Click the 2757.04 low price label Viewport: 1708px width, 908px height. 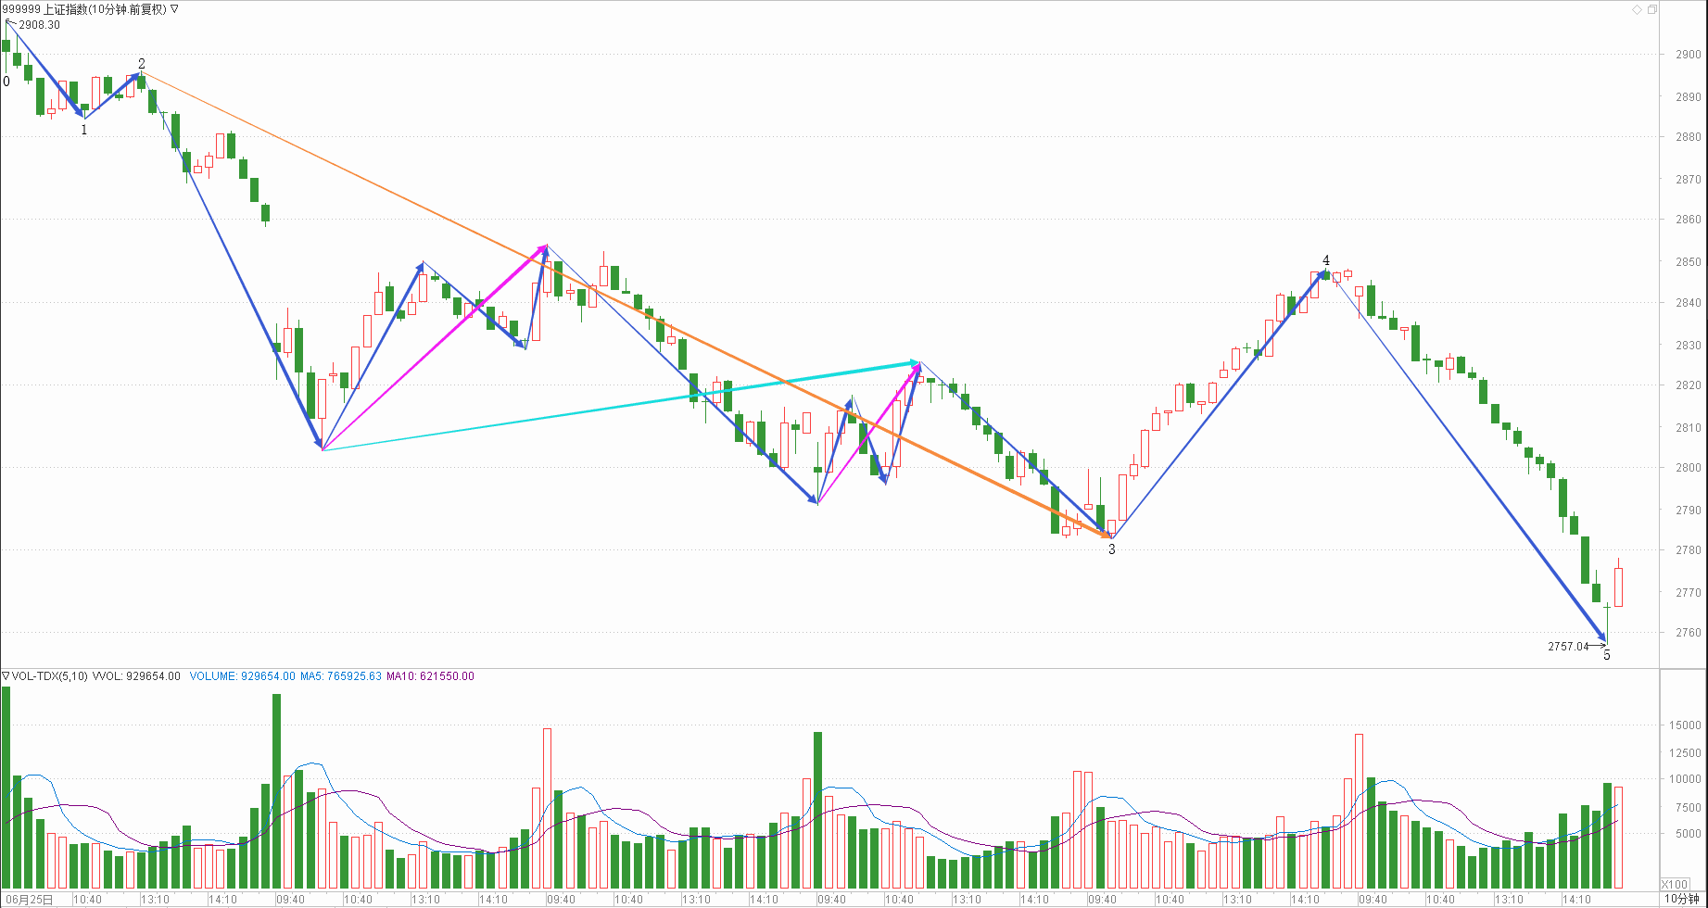coord(1568,647)
